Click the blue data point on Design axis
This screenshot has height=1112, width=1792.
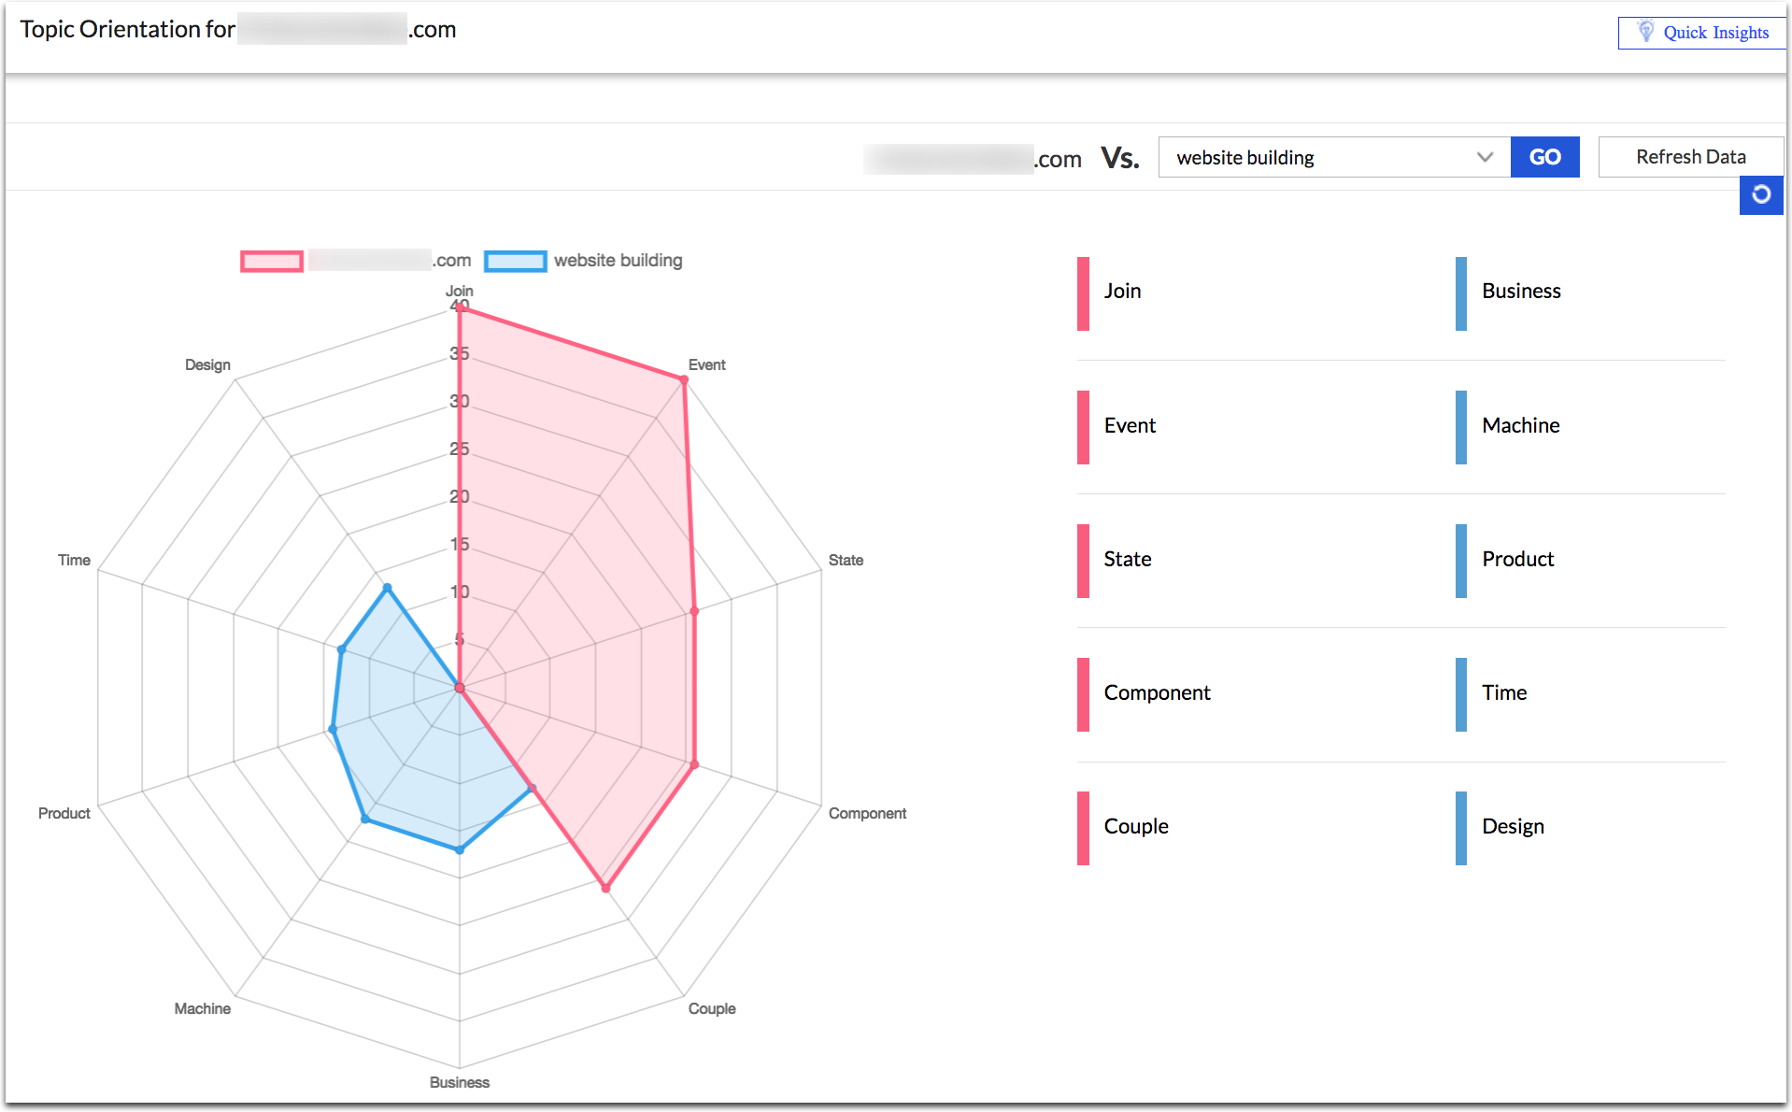click(x=387, y=588)
